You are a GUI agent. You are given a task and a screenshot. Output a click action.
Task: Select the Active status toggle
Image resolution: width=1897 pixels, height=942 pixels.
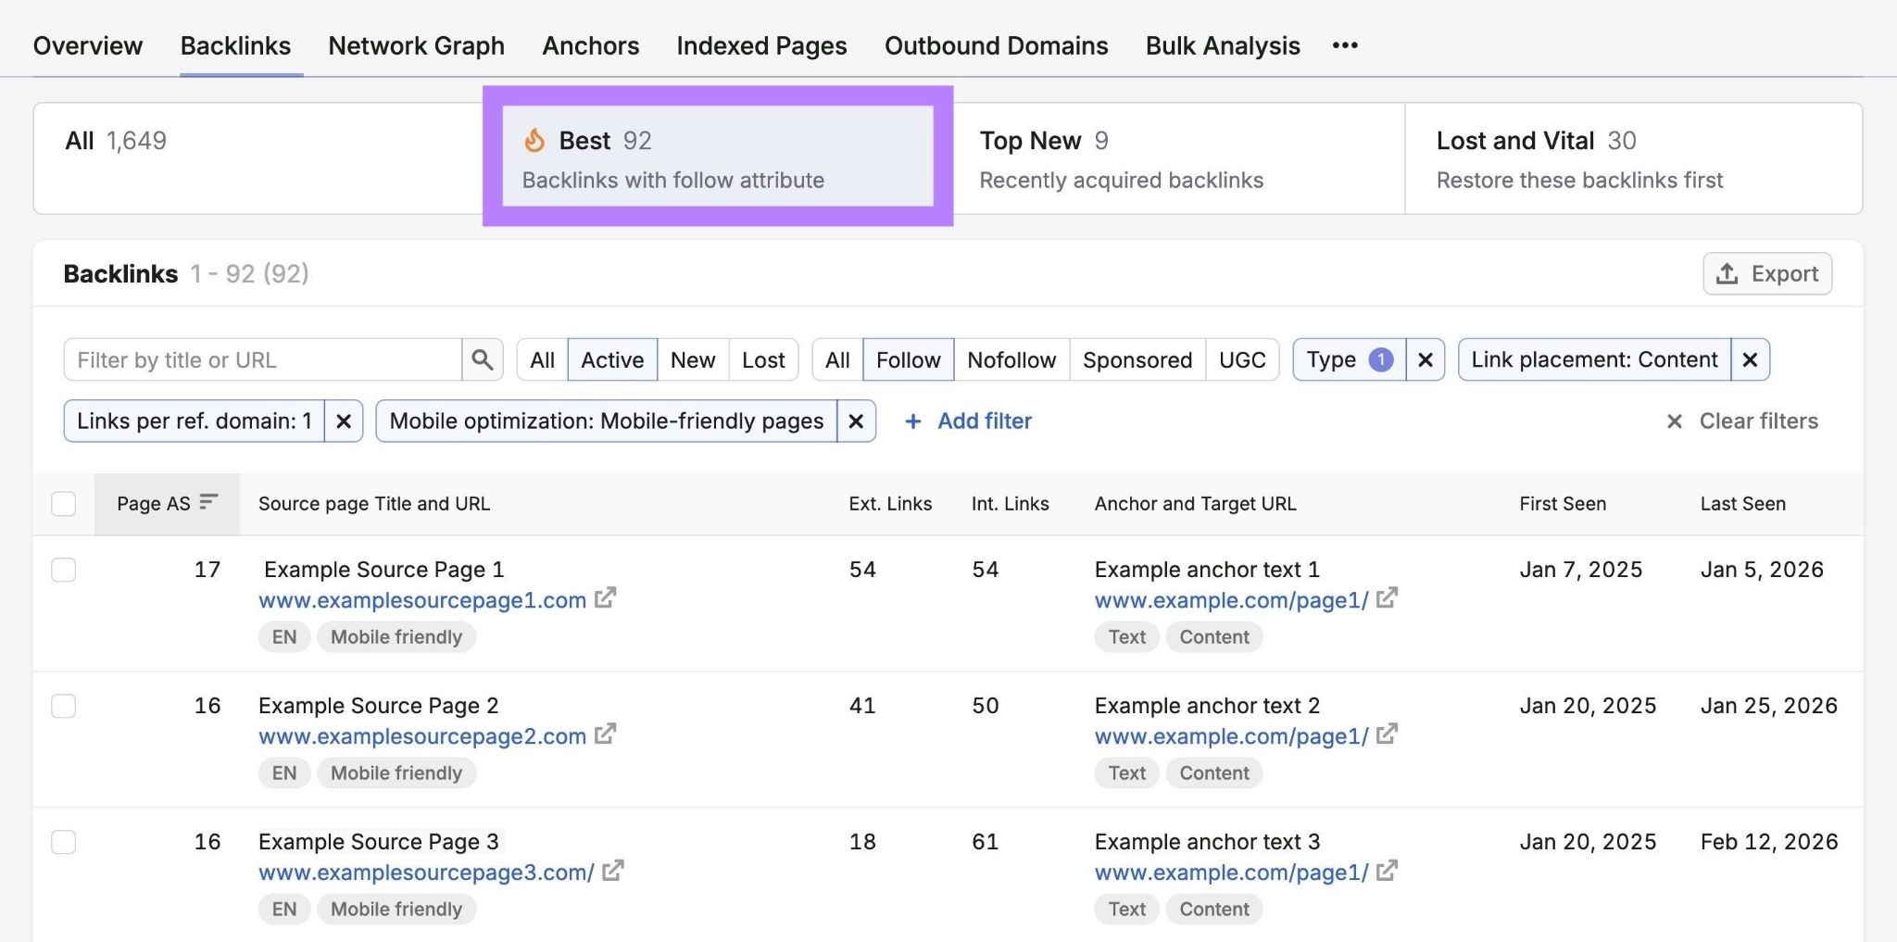pyautogui.click(x=612, y=359)
